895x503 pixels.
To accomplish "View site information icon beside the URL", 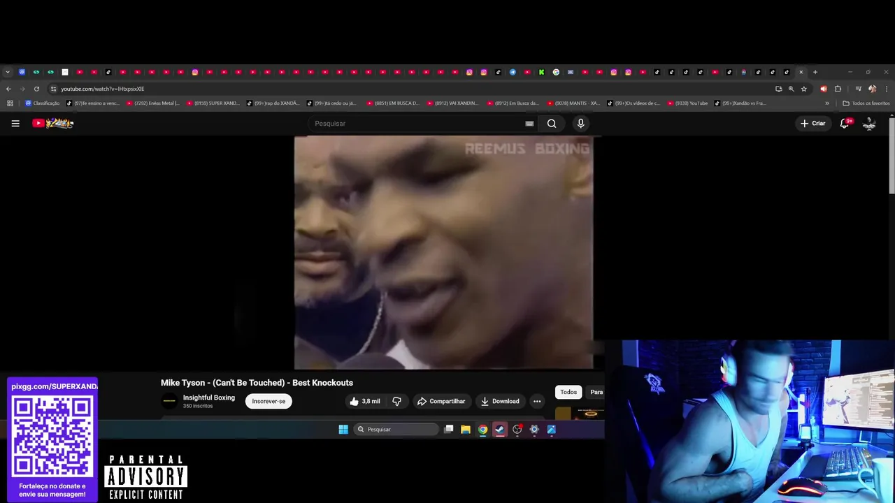I will click(x=53, y=89).
